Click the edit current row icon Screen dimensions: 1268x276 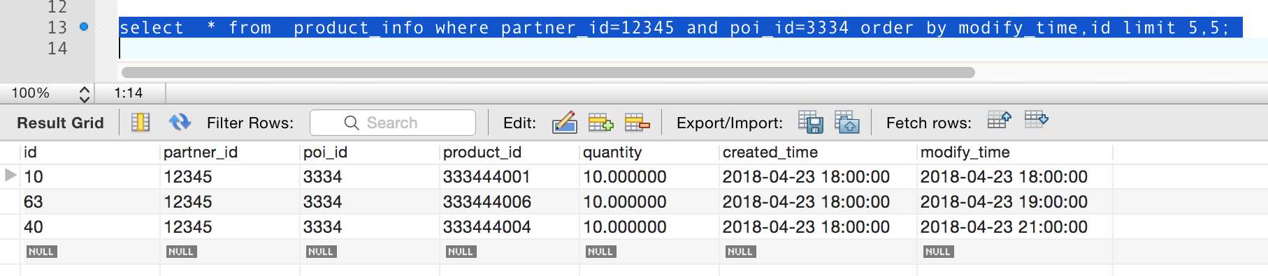point(564,123)
